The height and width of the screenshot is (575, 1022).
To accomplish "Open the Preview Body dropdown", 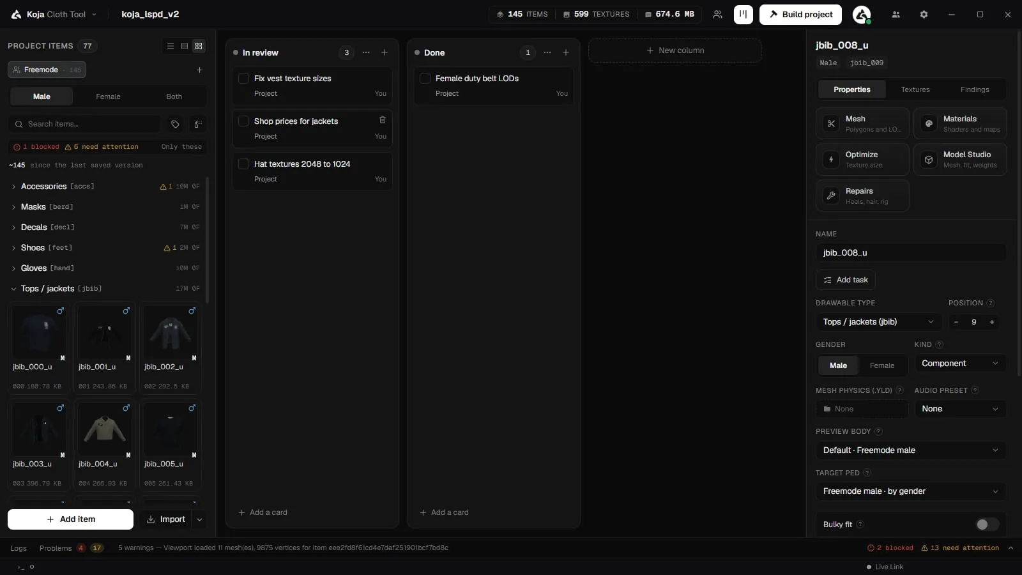I will (x=911, y=450).
